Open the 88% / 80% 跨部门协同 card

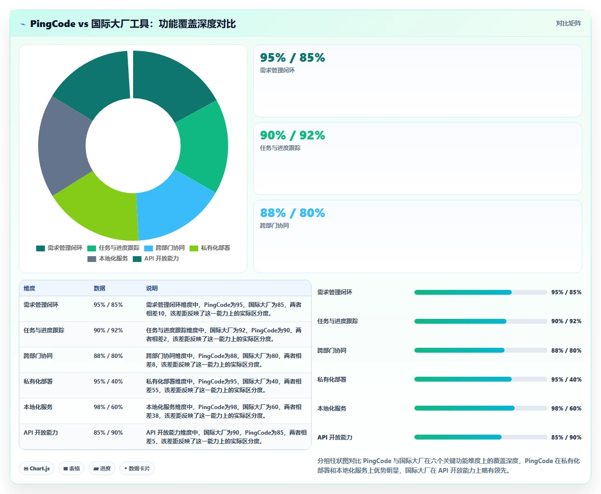418,236
